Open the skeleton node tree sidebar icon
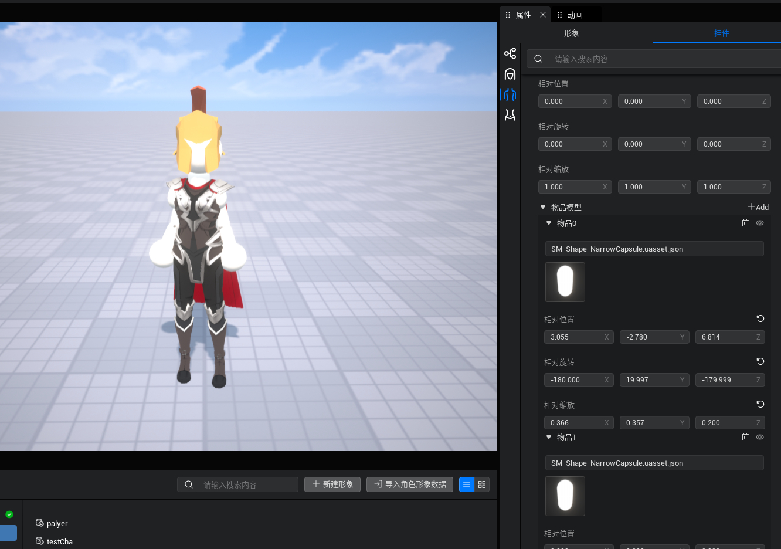Screen dimensions: 781x549 click(510, 53)
